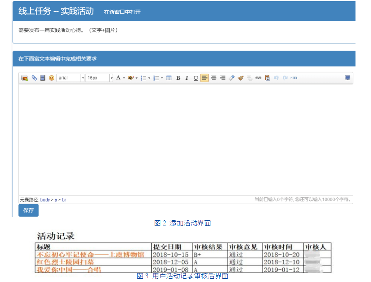371x282 pixels.
Task: Expand the bullet list style arrow
Action: pos(149,78)
